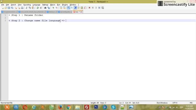The image size is (196, 110).
Task: Open the Run menu
Action: [x=58, y=5]
